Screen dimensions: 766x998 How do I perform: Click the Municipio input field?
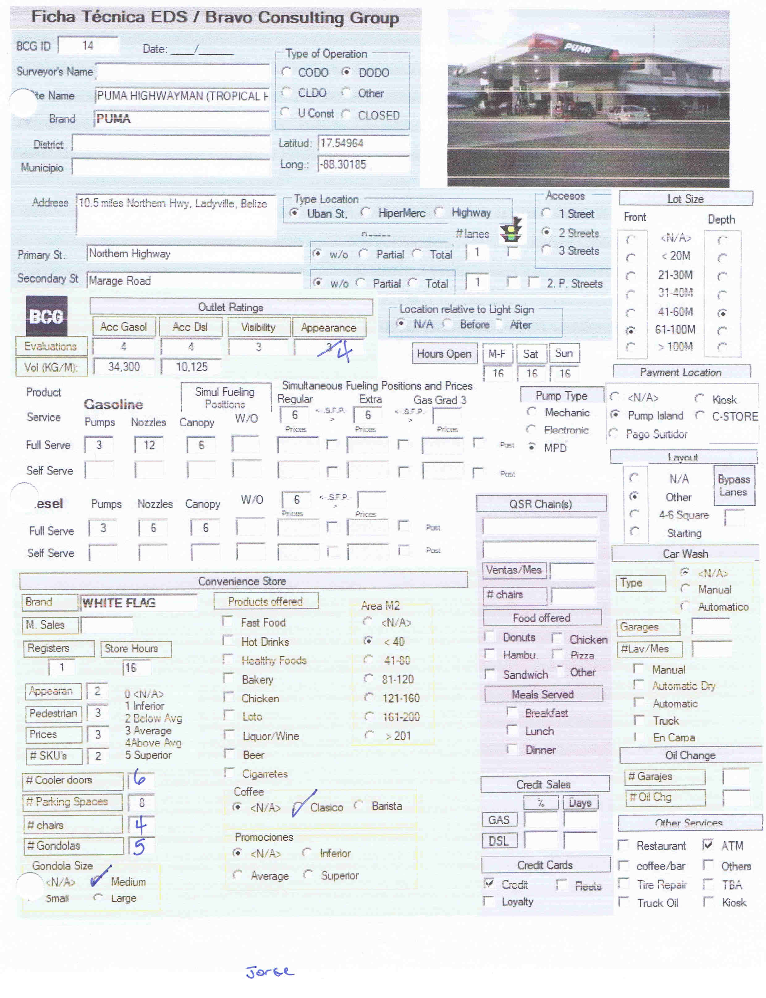[171, 167]
